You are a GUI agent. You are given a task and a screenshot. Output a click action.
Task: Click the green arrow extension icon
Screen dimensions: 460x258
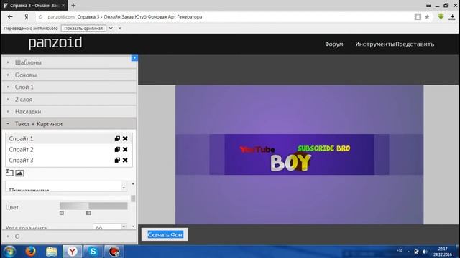[441, 17]
